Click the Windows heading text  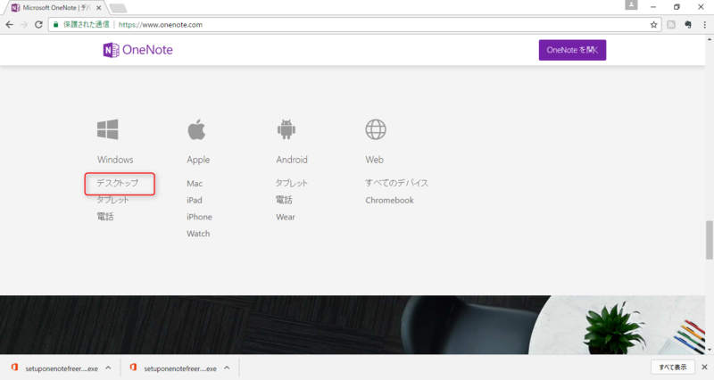[x=115, y=160]
